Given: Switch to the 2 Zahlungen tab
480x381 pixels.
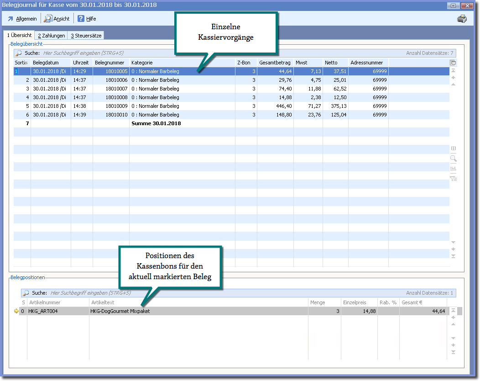Looking at the screenshot, I should pos(51,36).
